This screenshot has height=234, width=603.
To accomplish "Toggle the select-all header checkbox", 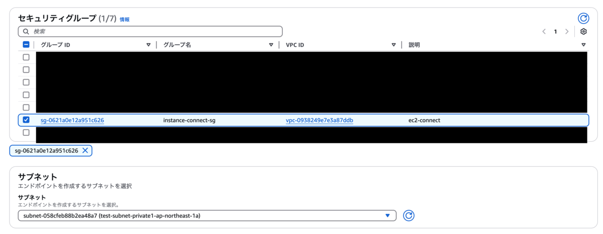I will click(x=26, y=45).
